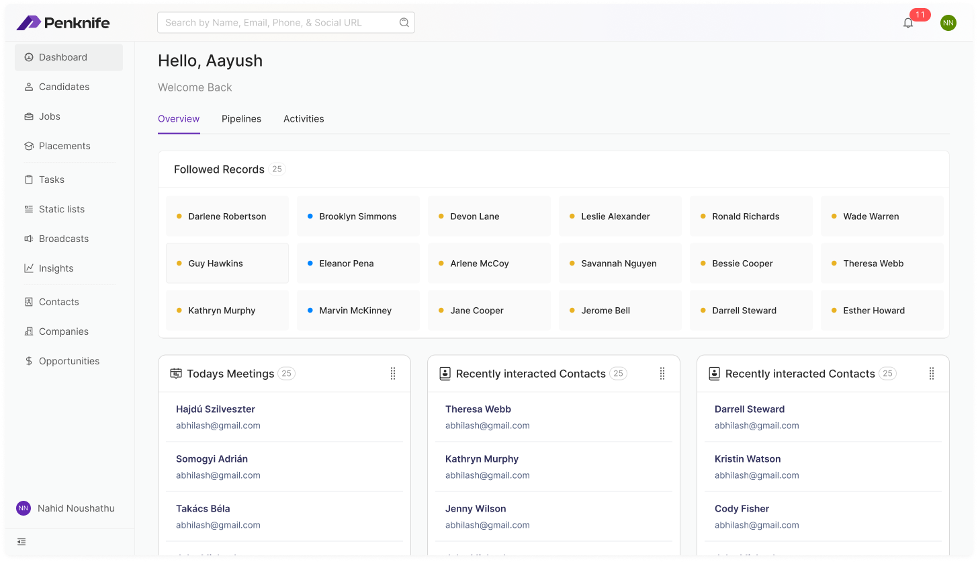Open Leslie Alexander followed record
978x562 pixels.
pos(620,216)
